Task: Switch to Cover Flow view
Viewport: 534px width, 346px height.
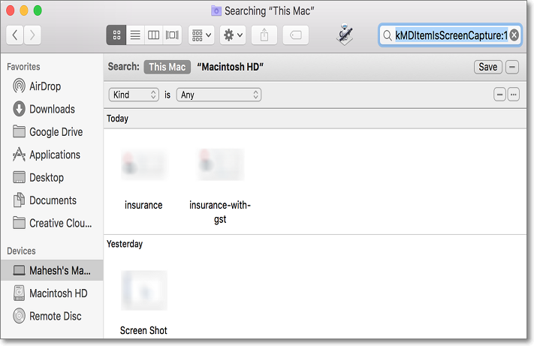Action: point(172,35)
